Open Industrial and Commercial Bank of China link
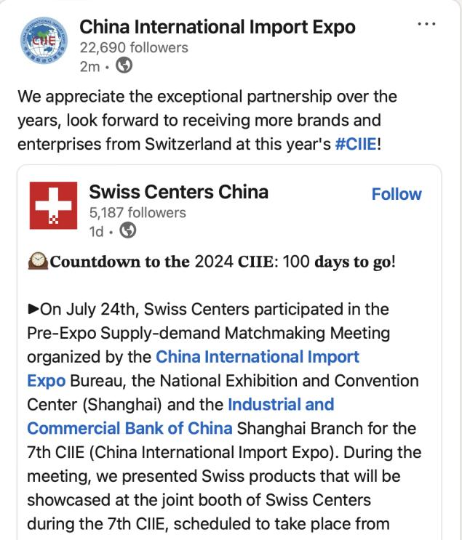This screenshot has height=540, width=462. coord(180,416)
